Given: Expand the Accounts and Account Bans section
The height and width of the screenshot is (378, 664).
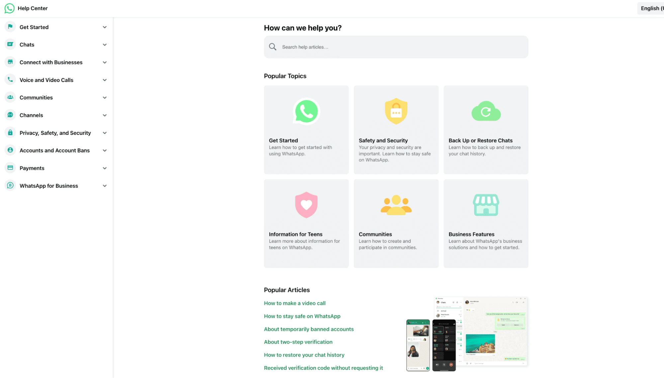Looking at the screenshot, I should pyautogui.click(x=105, y=150).
